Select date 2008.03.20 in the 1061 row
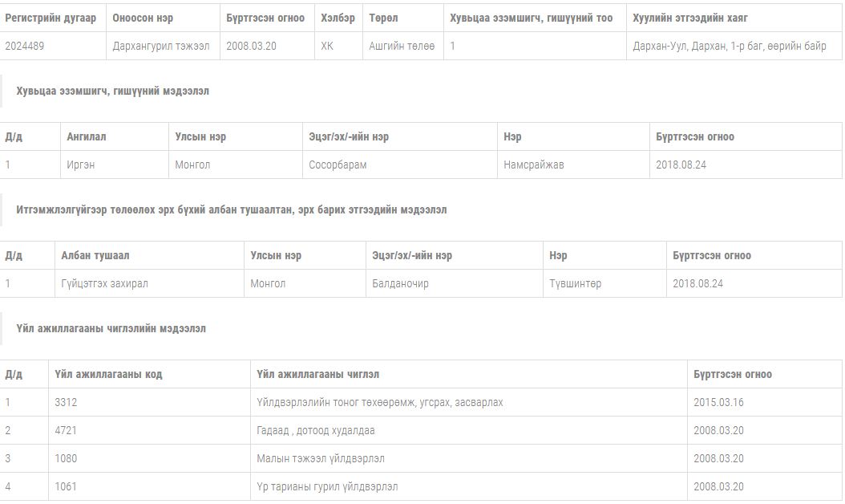The height and width of the screenshot is (504, 845). pyautogui.click(x=718, y=486)
